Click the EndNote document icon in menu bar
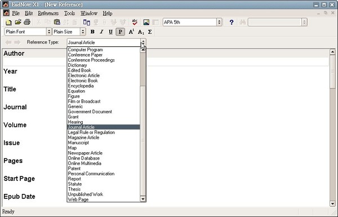The height and width of the screenshot is (217, 338). tap(6, 13)
